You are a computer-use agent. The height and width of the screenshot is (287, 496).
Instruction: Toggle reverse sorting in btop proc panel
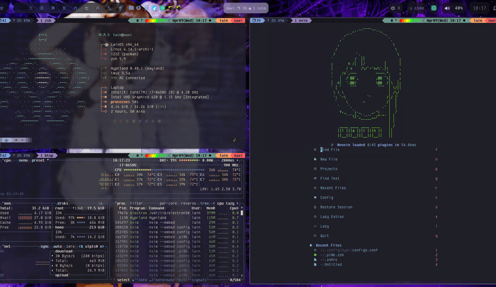[189, 203]
